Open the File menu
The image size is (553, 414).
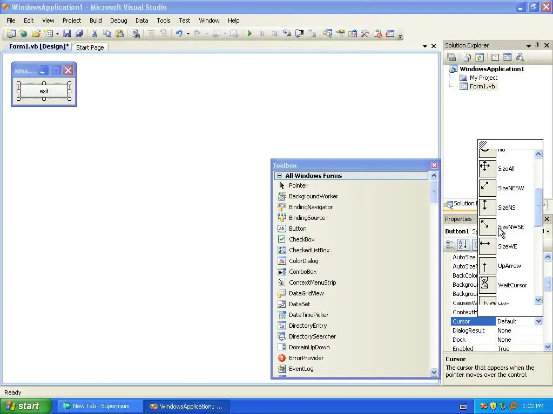11,20
